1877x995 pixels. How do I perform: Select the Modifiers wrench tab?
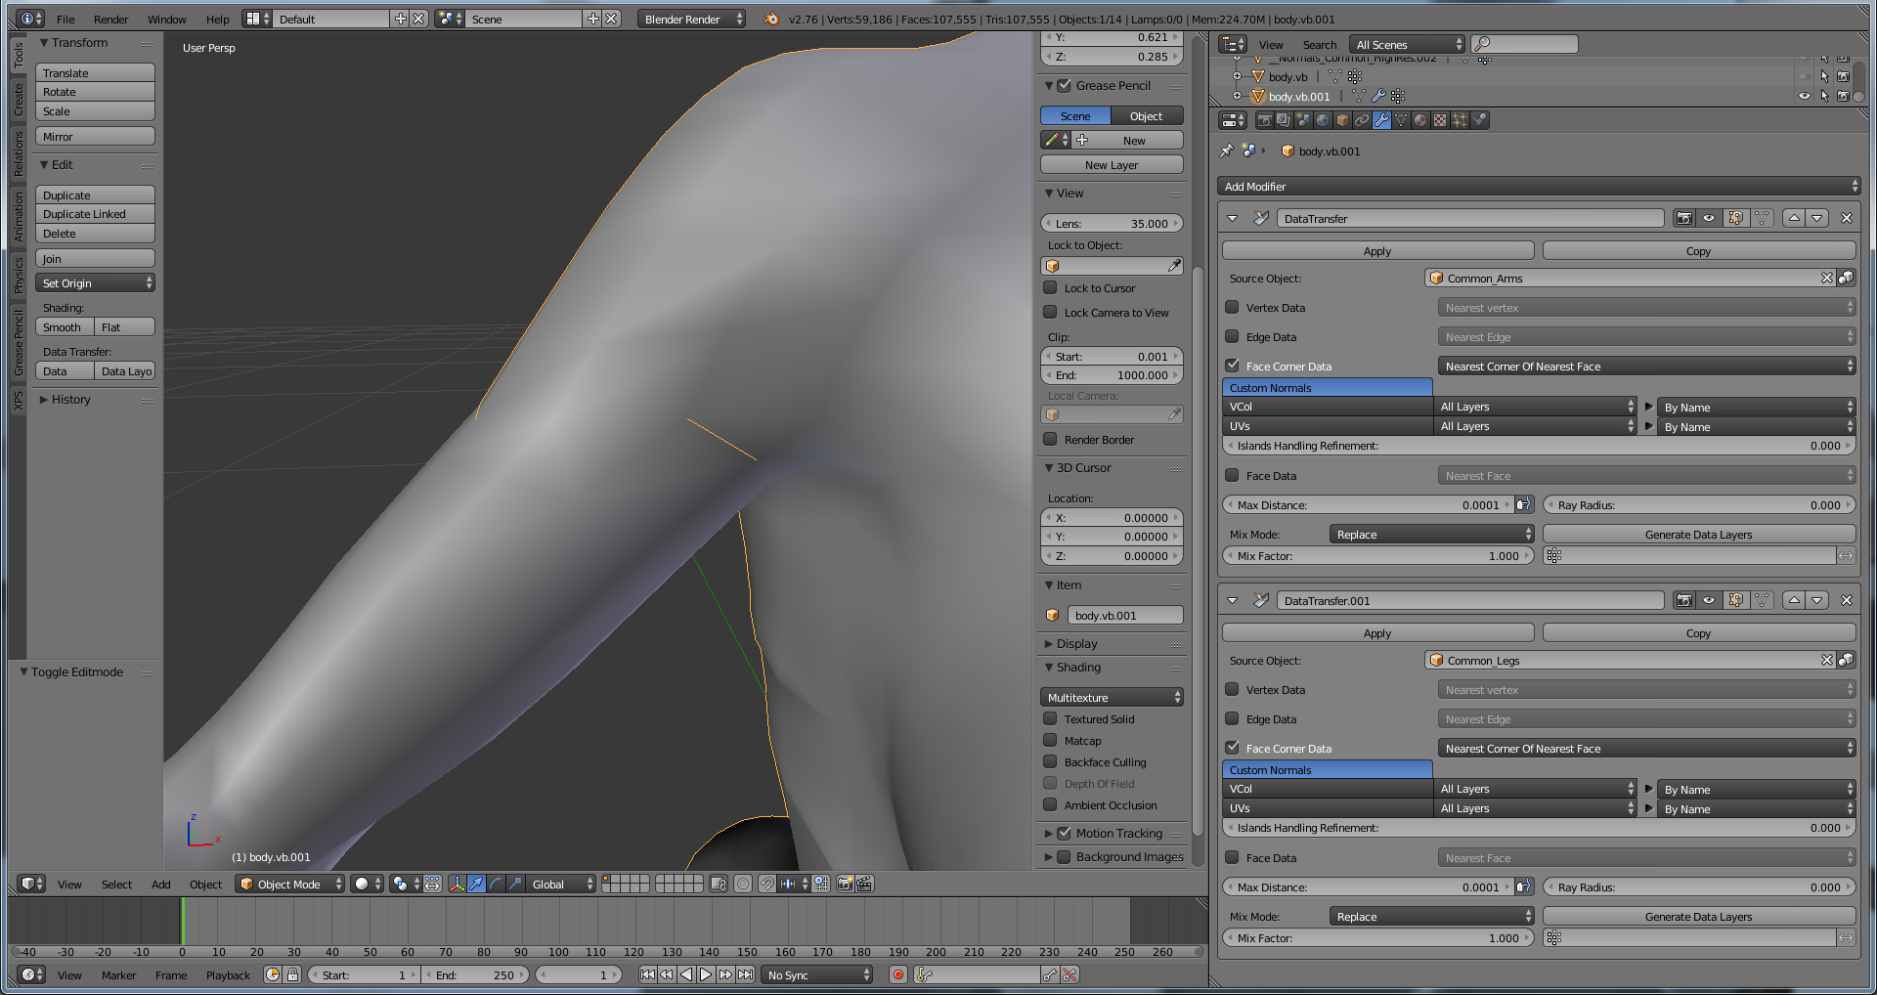(x=1381, y=120)
